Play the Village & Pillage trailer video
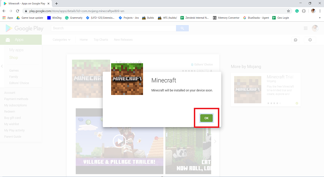 (x=119, y=141)
